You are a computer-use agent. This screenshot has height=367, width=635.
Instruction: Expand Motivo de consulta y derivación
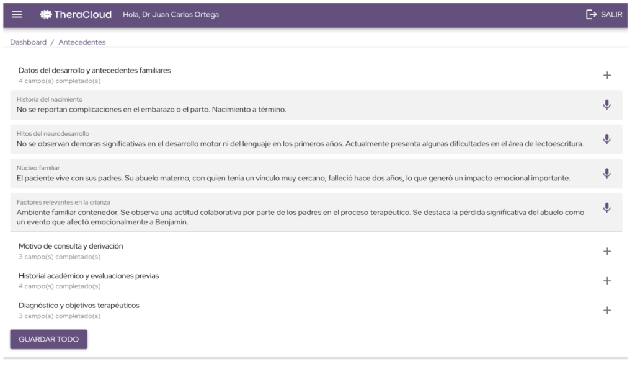[607, 251]
